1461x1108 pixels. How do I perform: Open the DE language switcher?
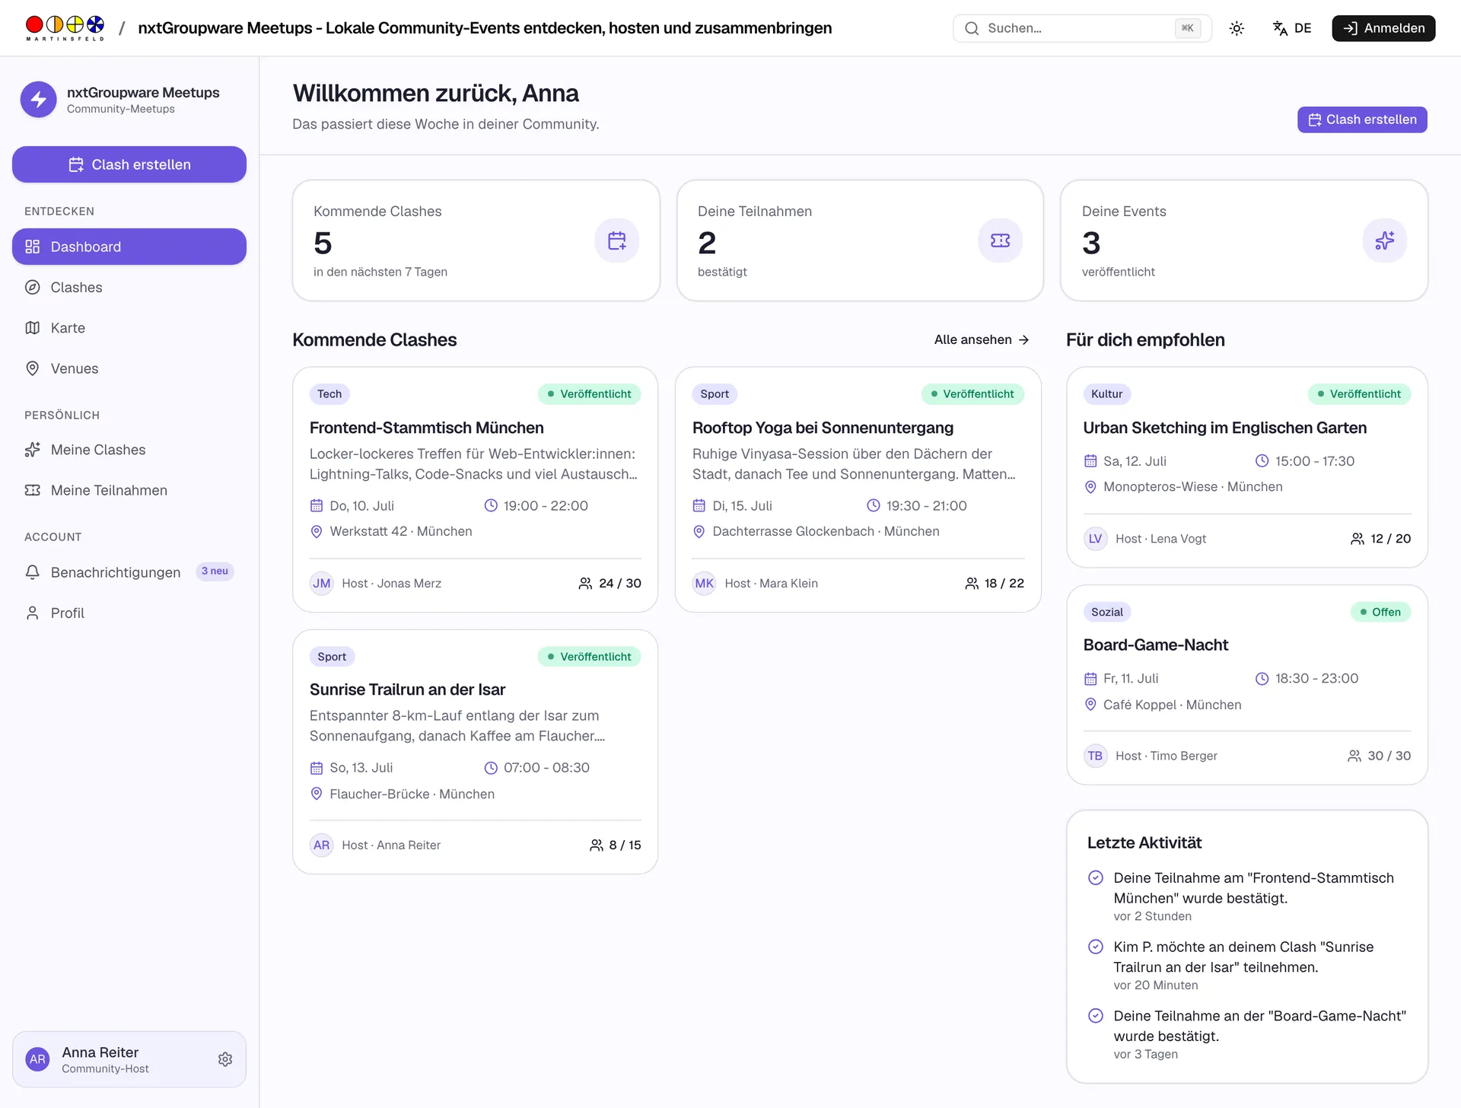[1292, 28]
